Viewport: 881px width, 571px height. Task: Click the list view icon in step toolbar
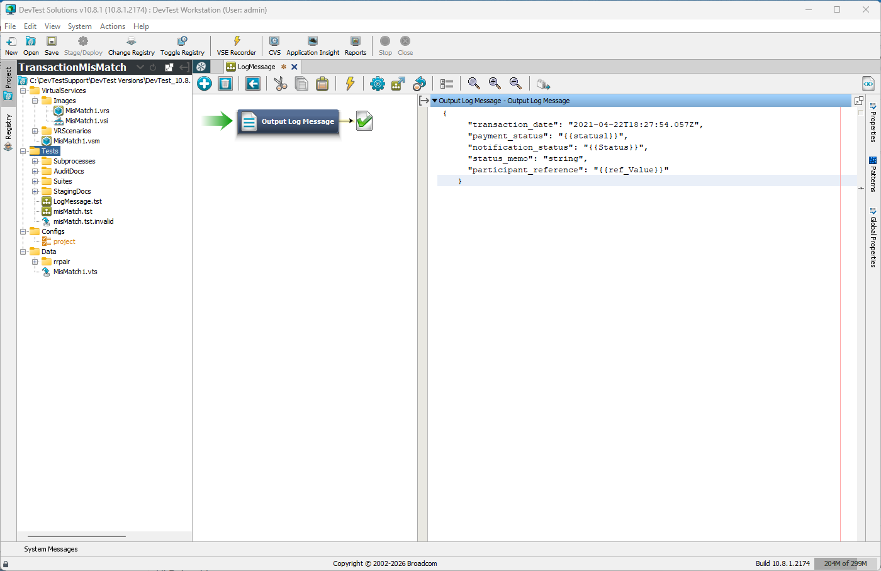[447, 84]
